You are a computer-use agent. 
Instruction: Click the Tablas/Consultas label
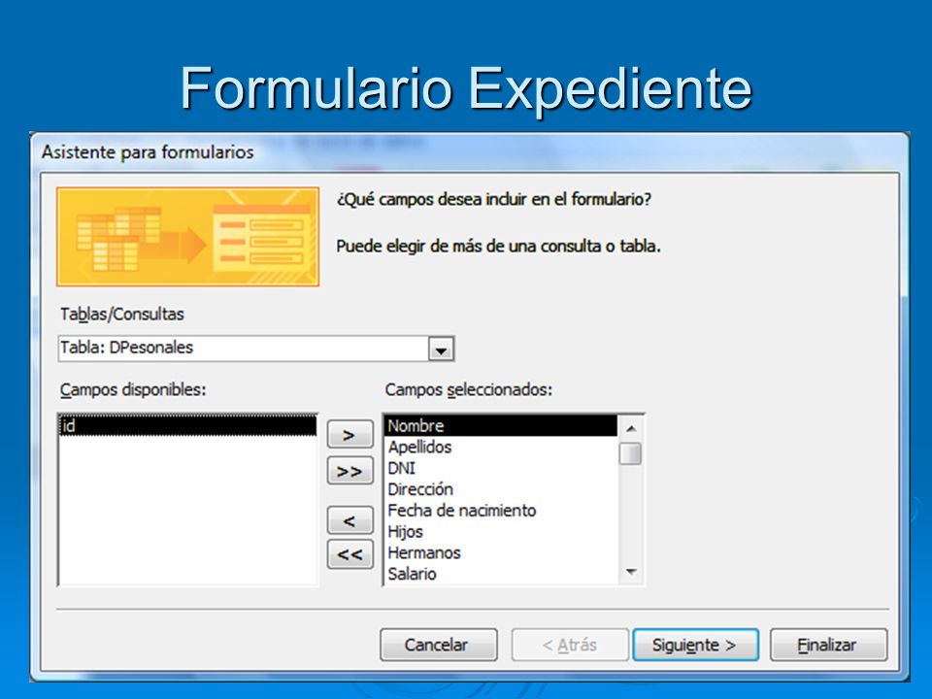click(x=122, y=314)
